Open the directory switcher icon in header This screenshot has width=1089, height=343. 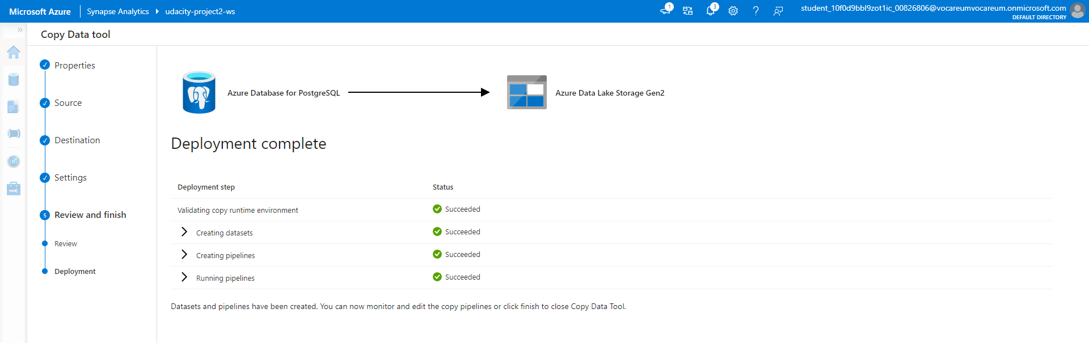[x=688, y=11]
